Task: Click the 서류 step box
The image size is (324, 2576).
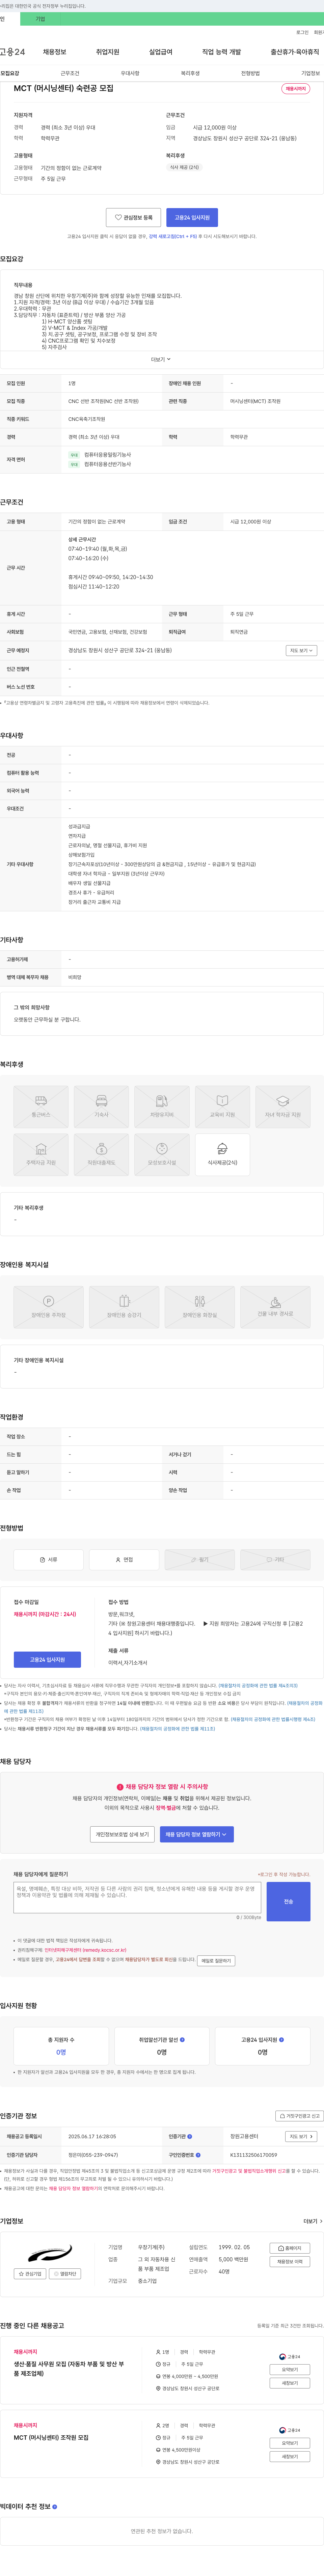Action: 48,1559
